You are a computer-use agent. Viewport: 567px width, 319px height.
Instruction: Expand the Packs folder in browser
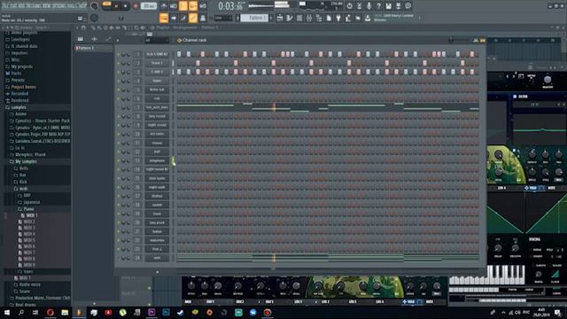point(16,74)
